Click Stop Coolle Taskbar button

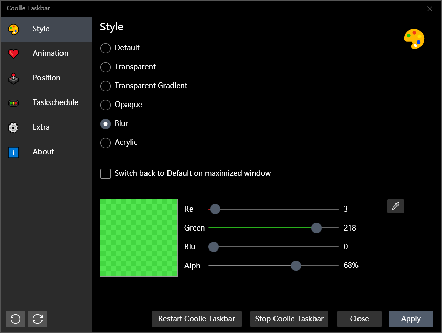289,319
